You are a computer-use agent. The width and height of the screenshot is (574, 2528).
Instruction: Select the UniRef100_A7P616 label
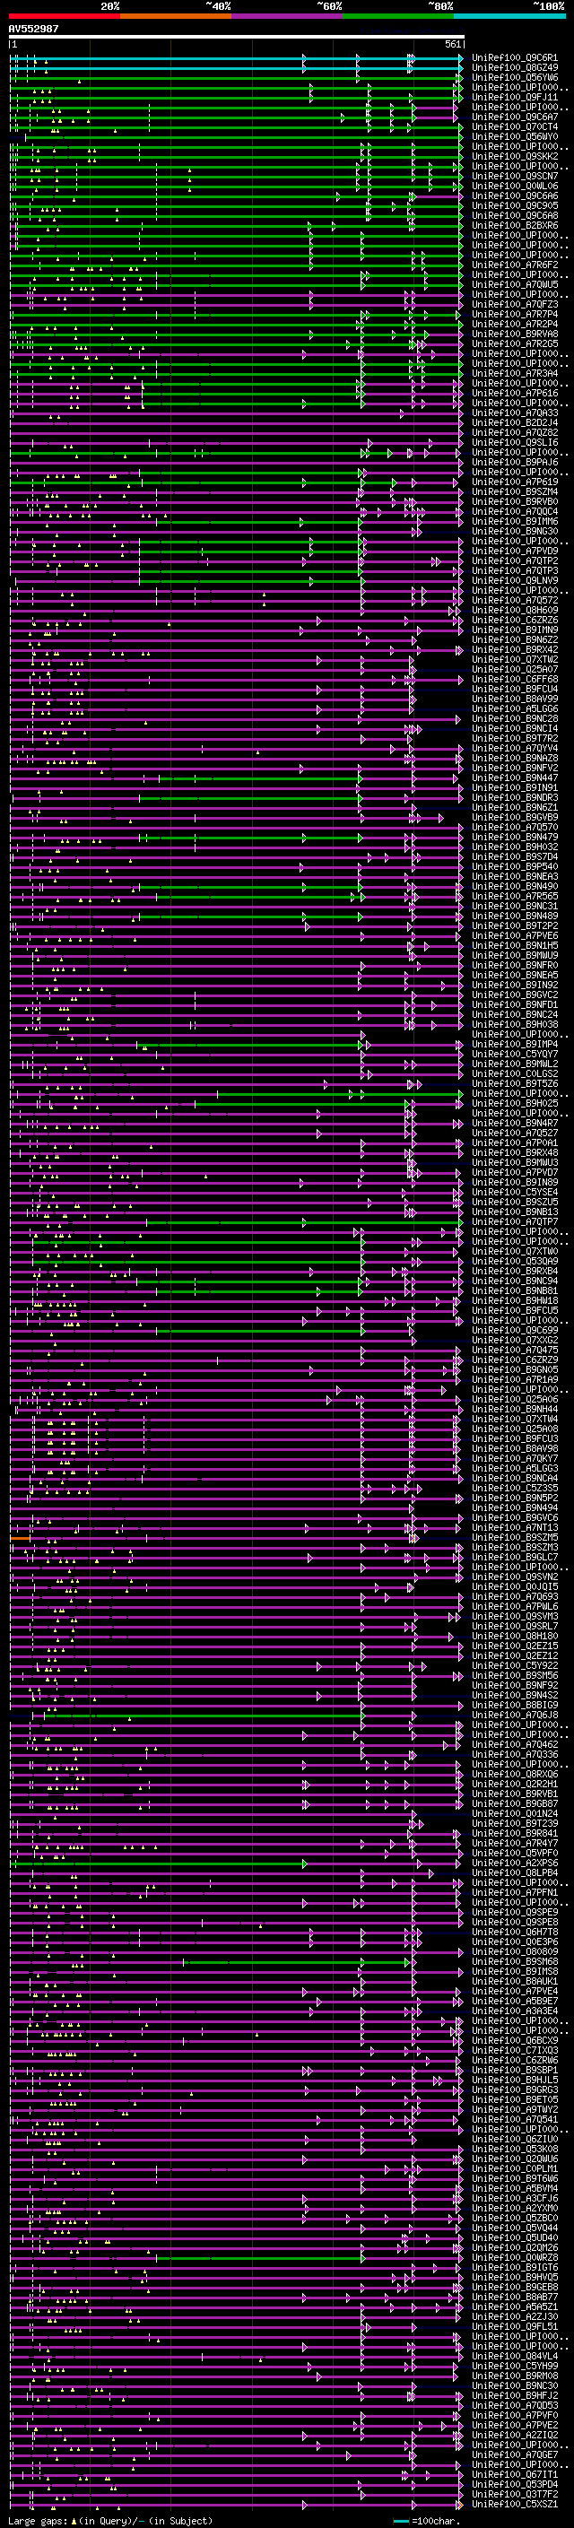pos(515,394)
